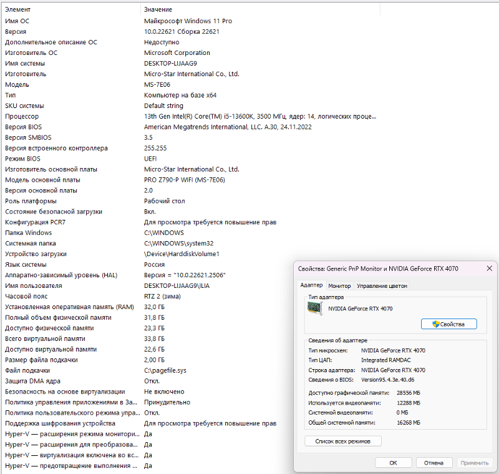This screenshot has width=499, height=474.
Task: Select the Режим BIOS row
Action: pos(191,159)
